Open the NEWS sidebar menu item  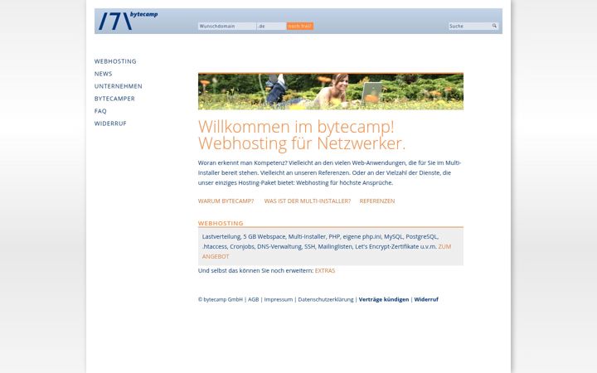point(103,74)
